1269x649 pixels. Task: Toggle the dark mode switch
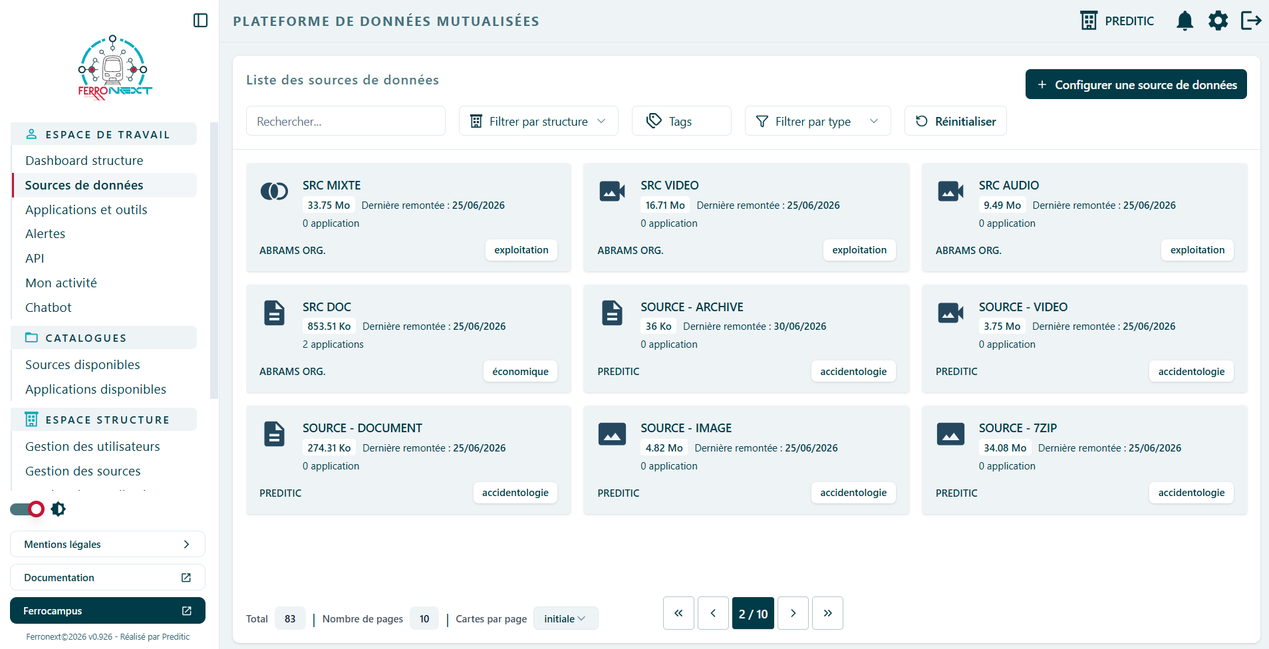pos(27,509)
